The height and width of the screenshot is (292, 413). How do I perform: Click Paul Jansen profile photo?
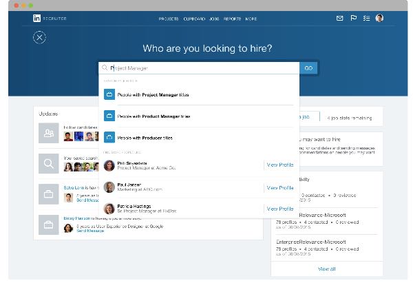coord(109,187)
